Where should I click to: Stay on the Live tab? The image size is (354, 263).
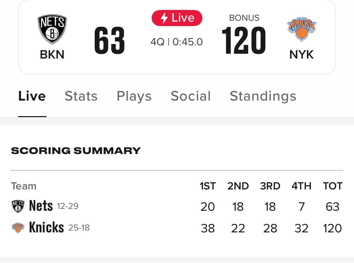pos(32,96)
